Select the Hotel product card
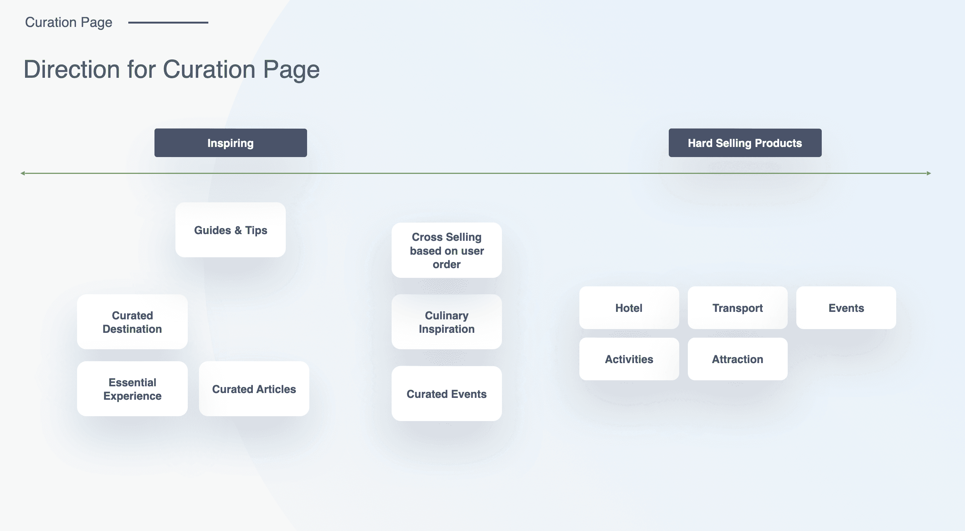Screen dimensions: 965x531 [x=629, y=308]
